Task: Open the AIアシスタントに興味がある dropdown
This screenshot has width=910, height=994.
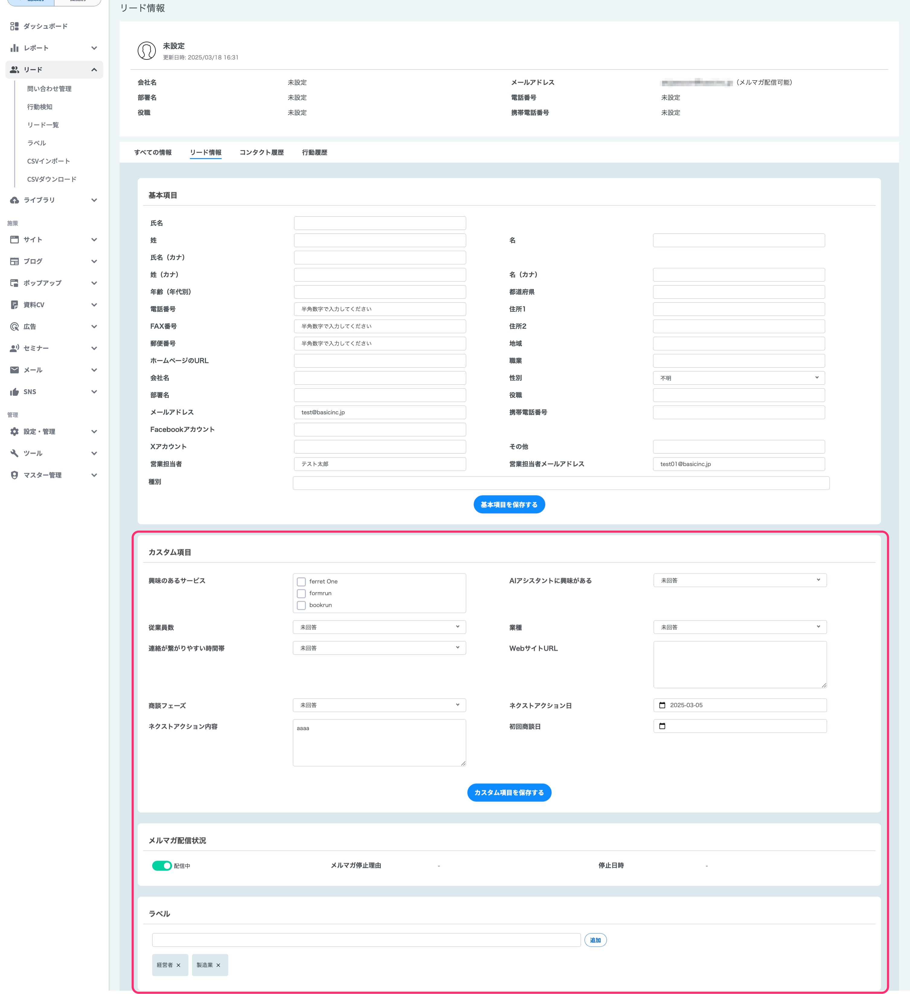Action: click(740, 580)
